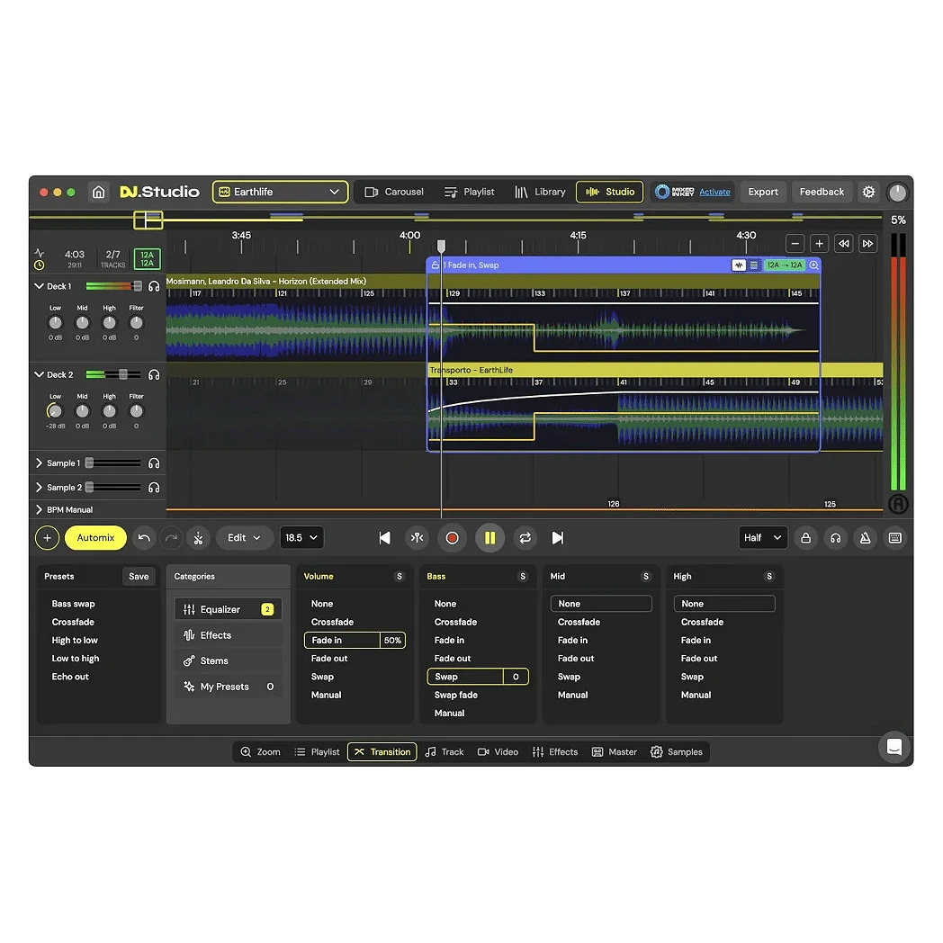Open keyboard shortcuts from the toolbar
The image size is (943, 943).
coord(894,537)
